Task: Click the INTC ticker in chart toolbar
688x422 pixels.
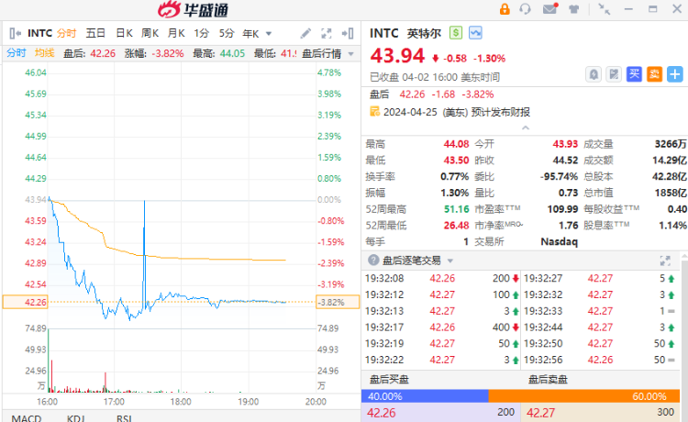Action: click(40, 33)
